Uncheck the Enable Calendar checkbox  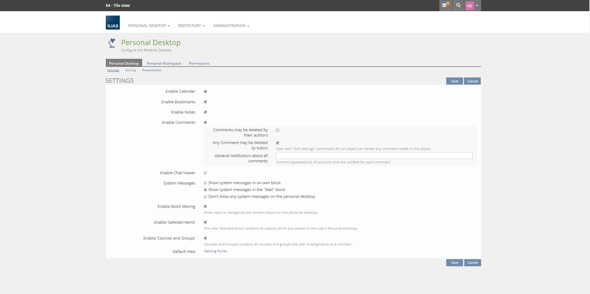[205, 91]
